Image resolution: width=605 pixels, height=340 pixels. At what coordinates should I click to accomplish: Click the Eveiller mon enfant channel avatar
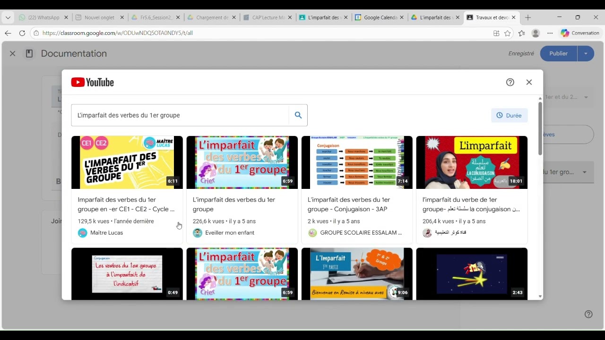(198, 233)
